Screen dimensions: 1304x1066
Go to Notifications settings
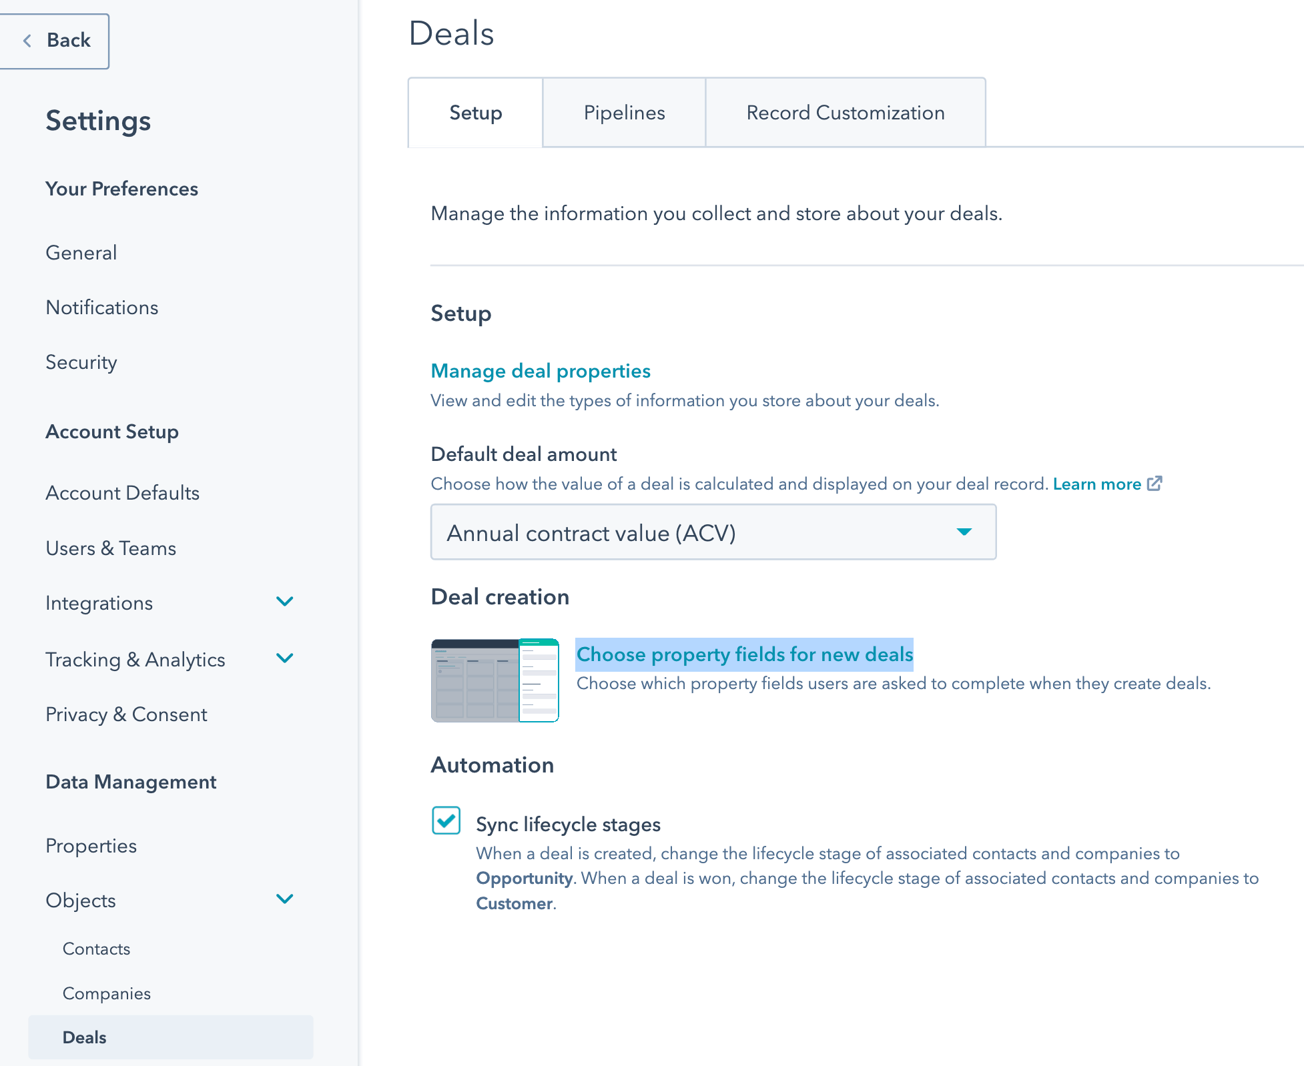[101, 308]
